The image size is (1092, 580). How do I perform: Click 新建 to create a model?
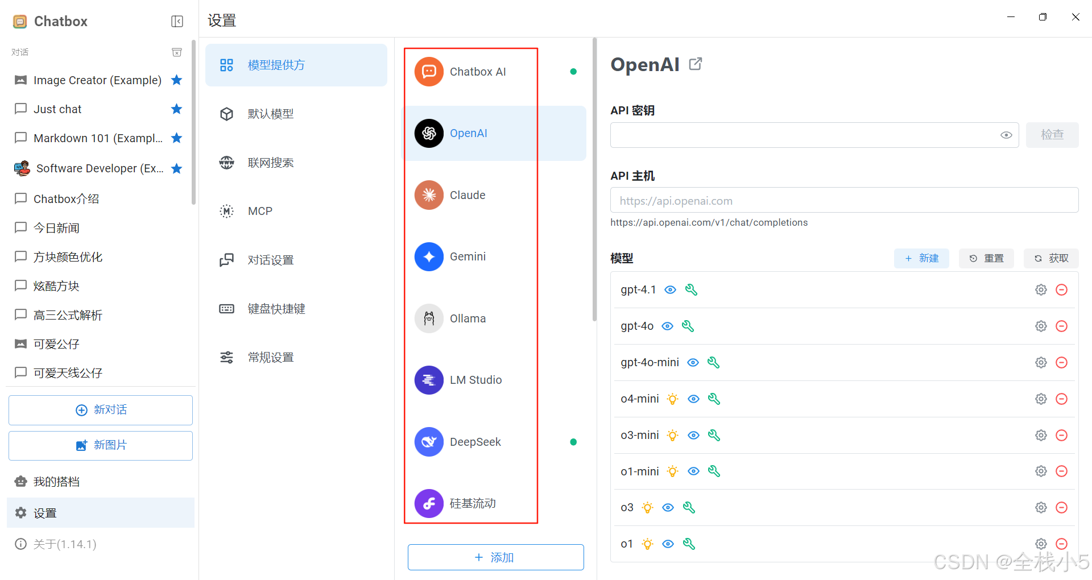921,258
